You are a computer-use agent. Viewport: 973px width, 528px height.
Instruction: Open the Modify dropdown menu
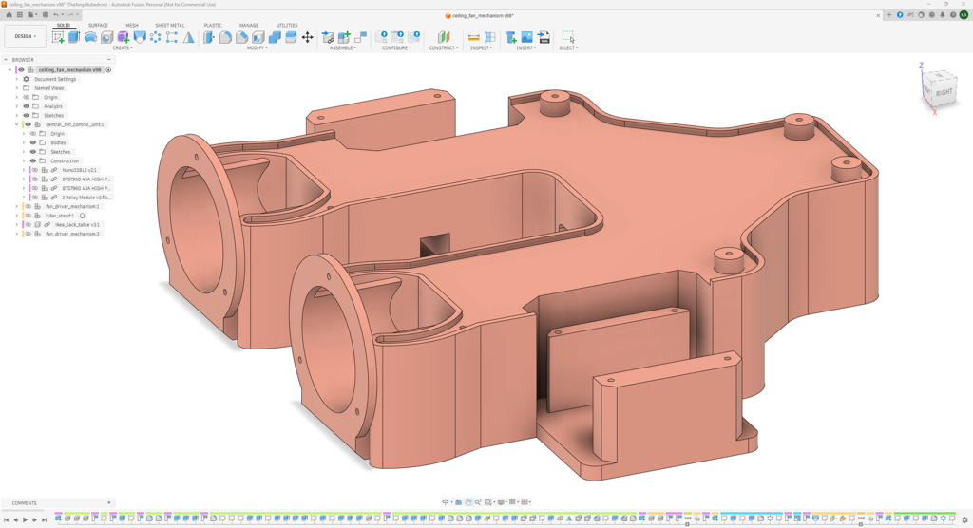tap(257, 47)
